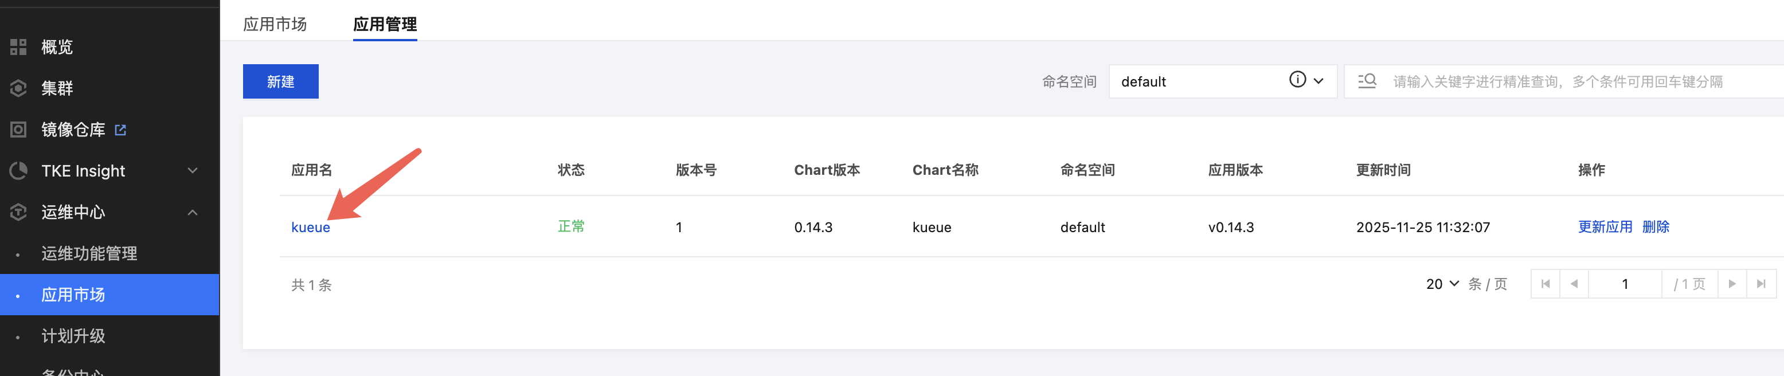
Task: Click the Cluster (集群) sidebar icon
Action: 19,89
